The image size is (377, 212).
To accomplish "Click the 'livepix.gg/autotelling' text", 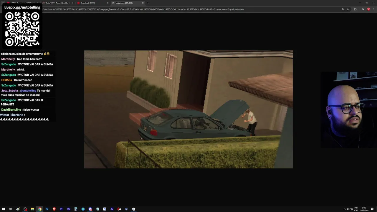I will pos(22,7).
